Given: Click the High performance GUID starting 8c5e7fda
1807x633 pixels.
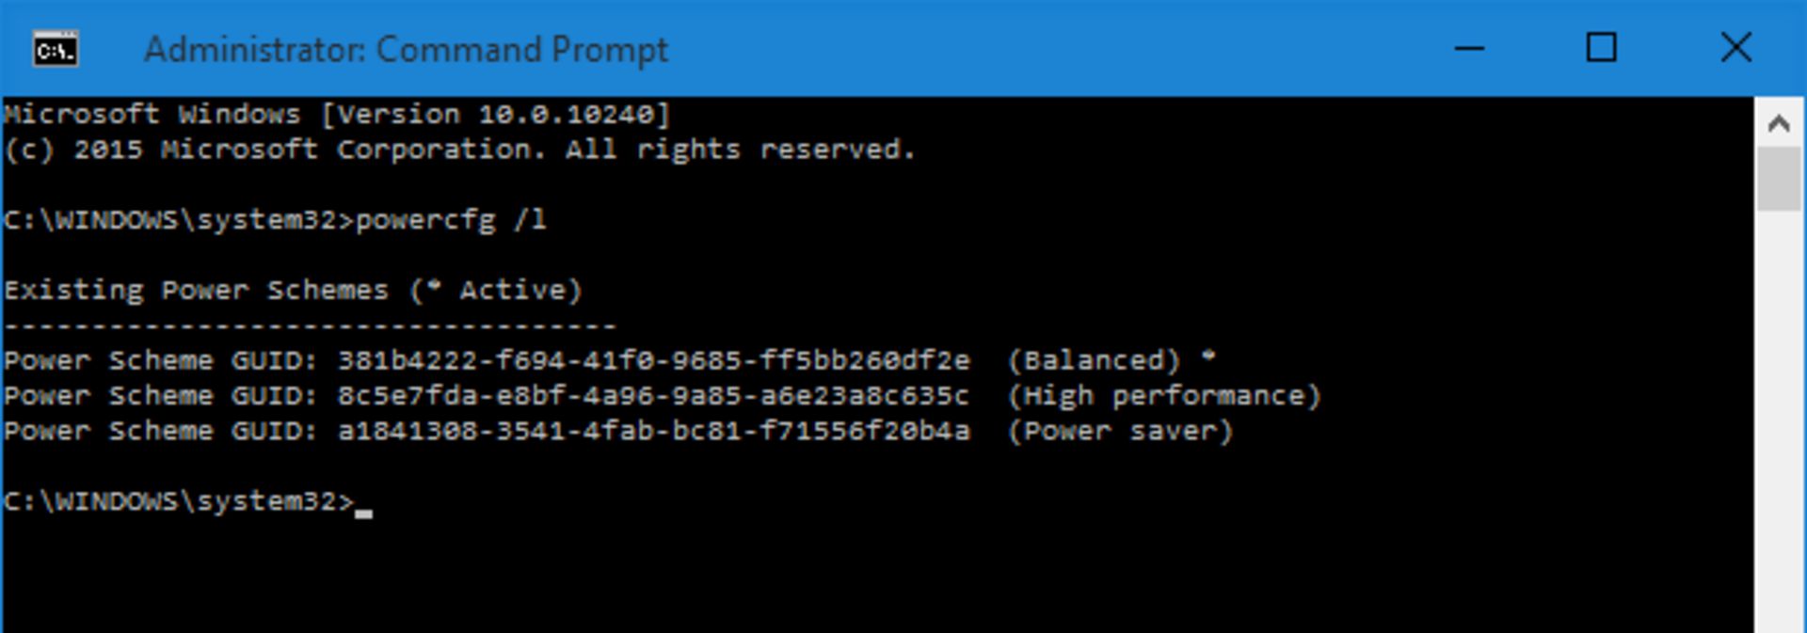Looking at the screenshot, I should click(x=653, y=396).
